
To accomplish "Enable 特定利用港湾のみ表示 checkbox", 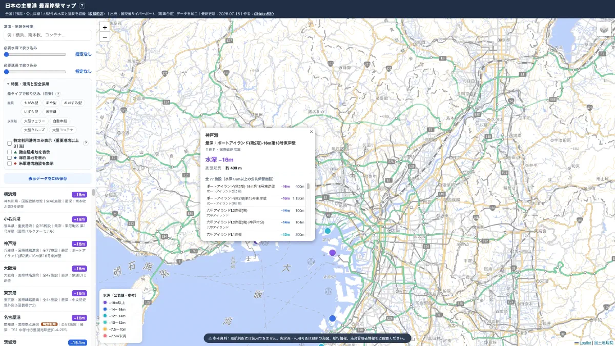I will [9, 143].
